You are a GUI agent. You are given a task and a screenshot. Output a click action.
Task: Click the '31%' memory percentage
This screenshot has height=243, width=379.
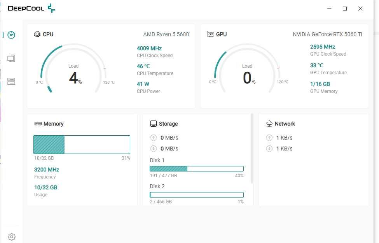click(126, 158)
